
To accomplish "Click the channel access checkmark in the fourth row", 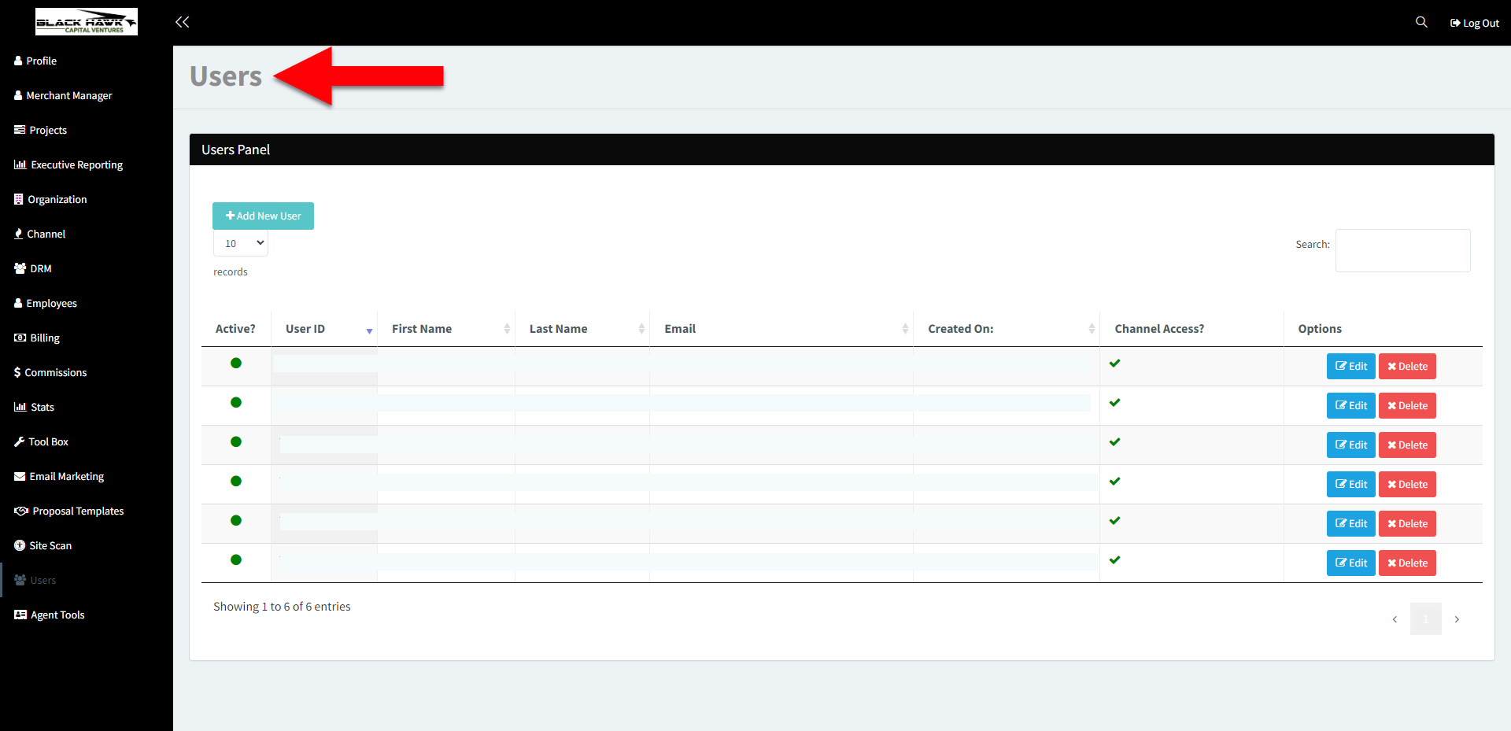I will (x=1114, y=481).
